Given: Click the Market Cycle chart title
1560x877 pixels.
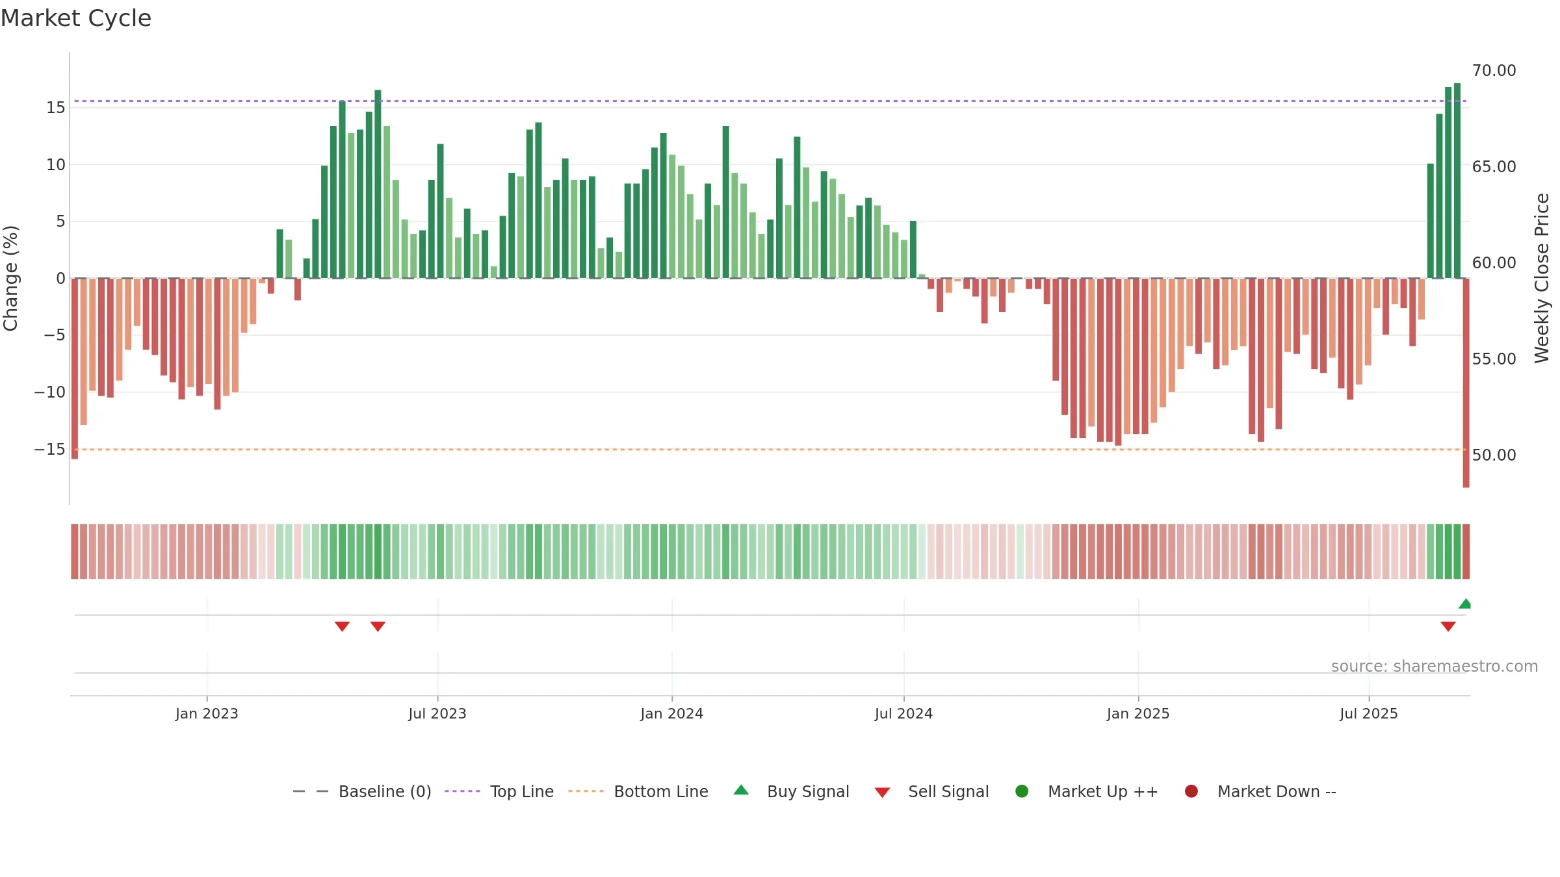Looking at the screenshot, I should 76,18.
